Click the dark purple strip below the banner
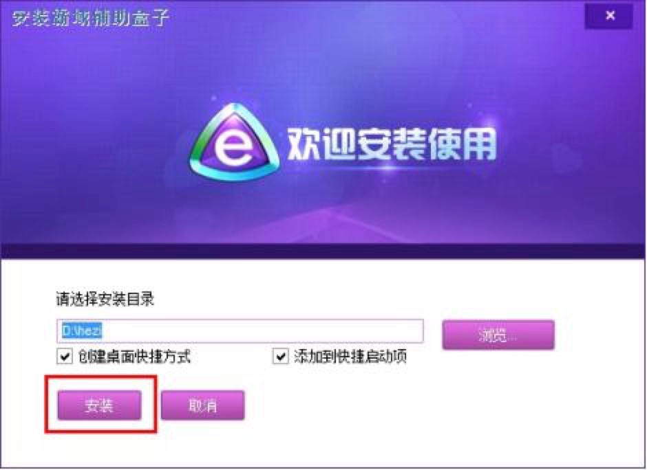Viewport: 647px width, 470px height. coord(323,251)
